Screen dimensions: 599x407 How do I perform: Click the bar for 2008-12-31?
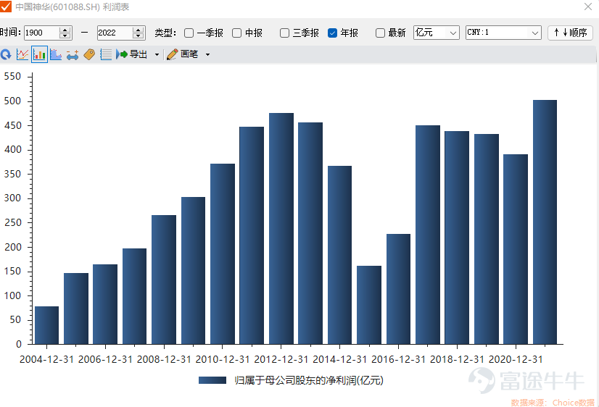164,280
